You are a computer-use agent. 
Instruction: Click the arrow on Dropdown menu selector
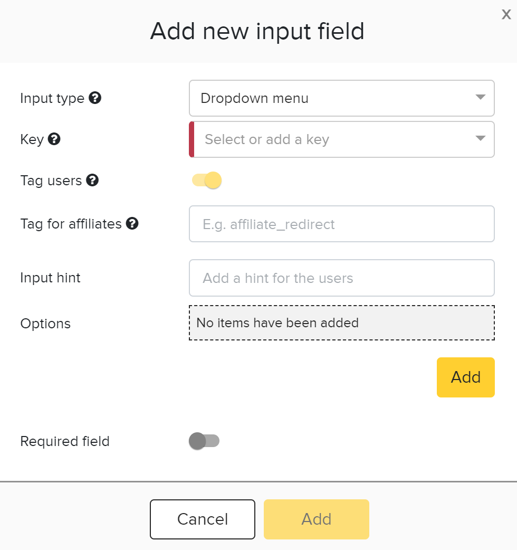480,97
